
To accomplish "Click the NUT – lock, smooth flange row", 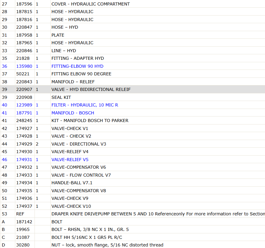I will [x=133, y=245].
